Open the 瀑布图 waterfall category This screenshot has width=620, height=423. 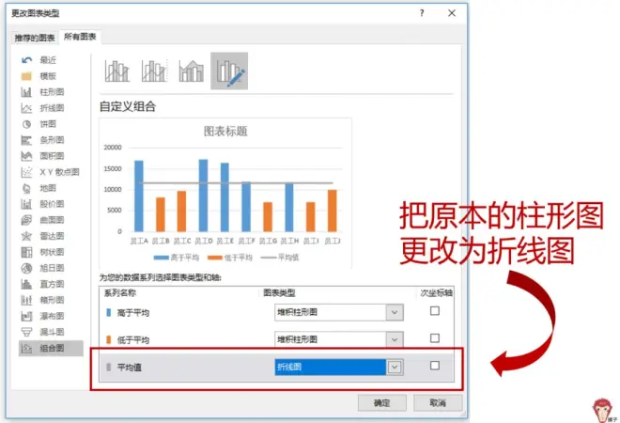tap(42, 316)
